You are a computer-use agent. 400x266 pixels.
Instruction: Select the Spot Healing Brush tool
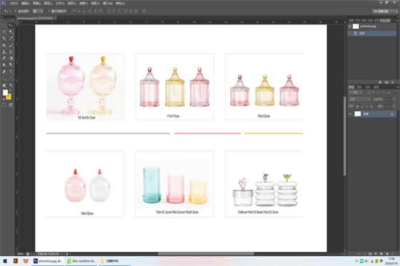point(4,45)
